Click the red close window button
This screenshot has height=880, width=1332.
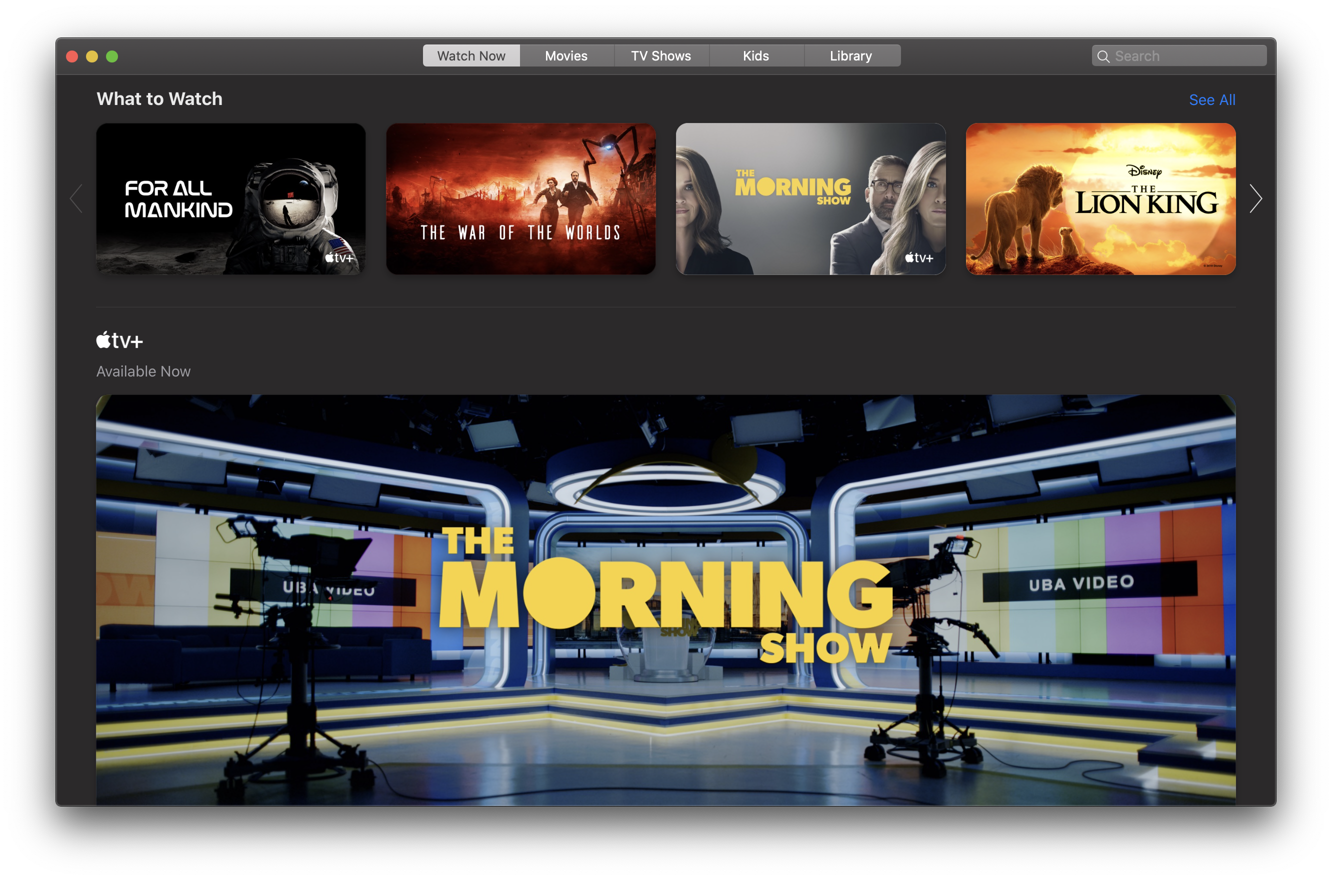pyautogui.click(x=72, y=56)
